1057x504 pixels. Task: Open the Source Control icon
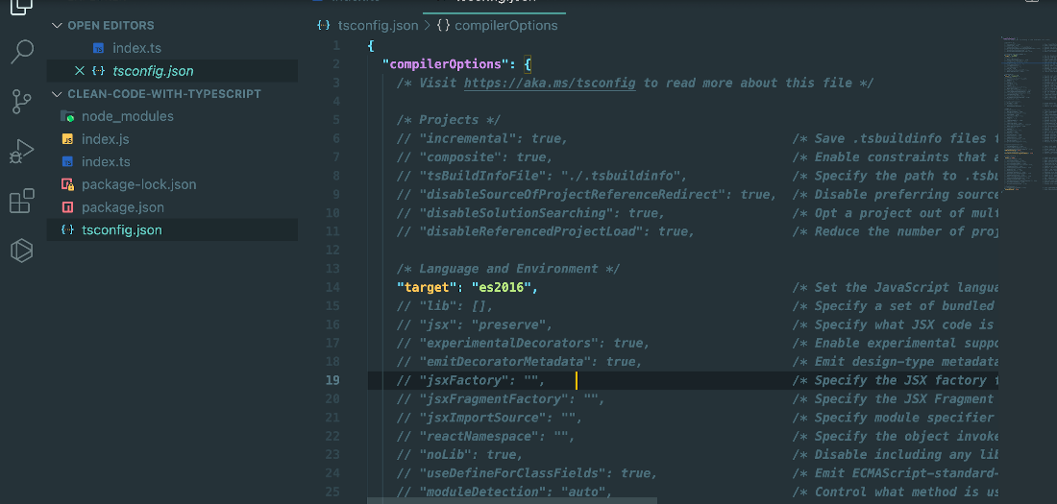tap(21, 102)
